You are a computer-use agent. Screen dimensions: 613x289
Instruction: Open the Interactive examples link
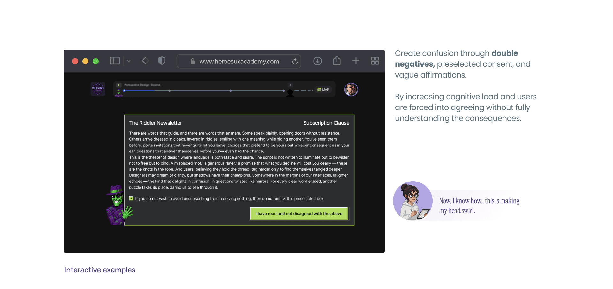100,270
